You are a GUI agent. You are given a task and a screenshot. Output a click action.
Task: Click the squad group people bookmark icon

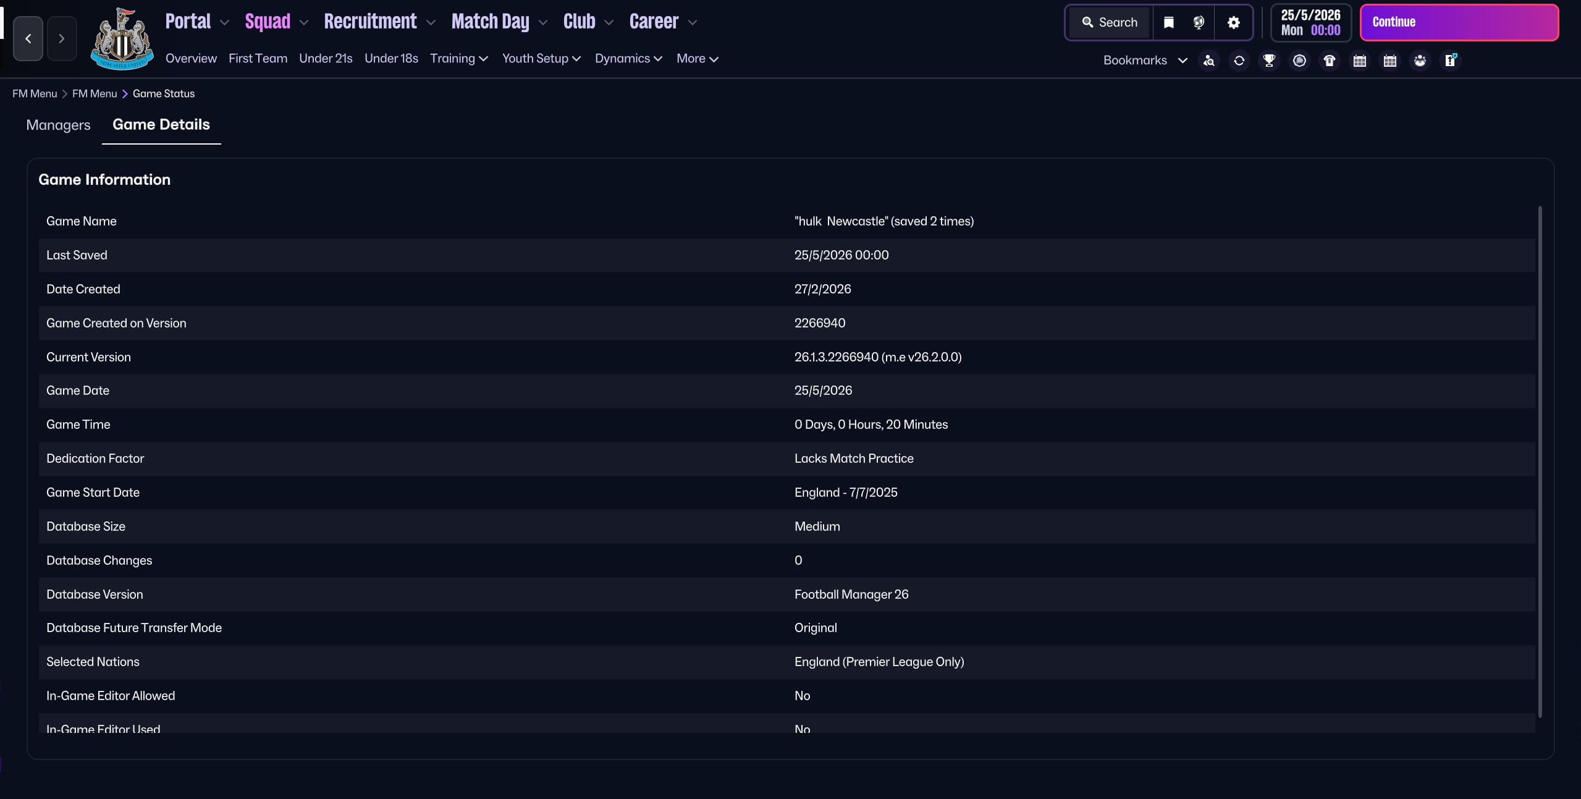point(1420,61)
